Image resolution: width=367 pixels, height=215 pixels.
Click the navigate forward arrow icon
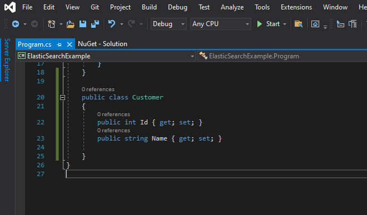pos(34,24)
